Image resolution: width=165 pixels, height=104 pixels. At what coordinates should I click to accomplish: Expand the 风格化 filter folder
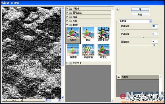(67, 9)
